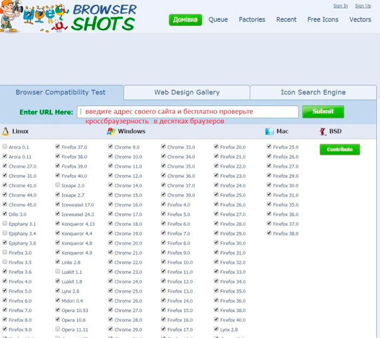Open Free Icons menu item
380x338 pixels.
coord(323,20)
